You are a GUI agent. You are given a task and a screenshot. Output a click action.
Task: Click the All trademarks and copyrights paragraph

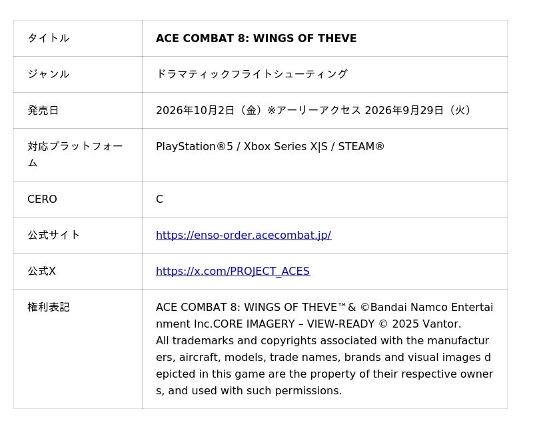coord(324,366)
